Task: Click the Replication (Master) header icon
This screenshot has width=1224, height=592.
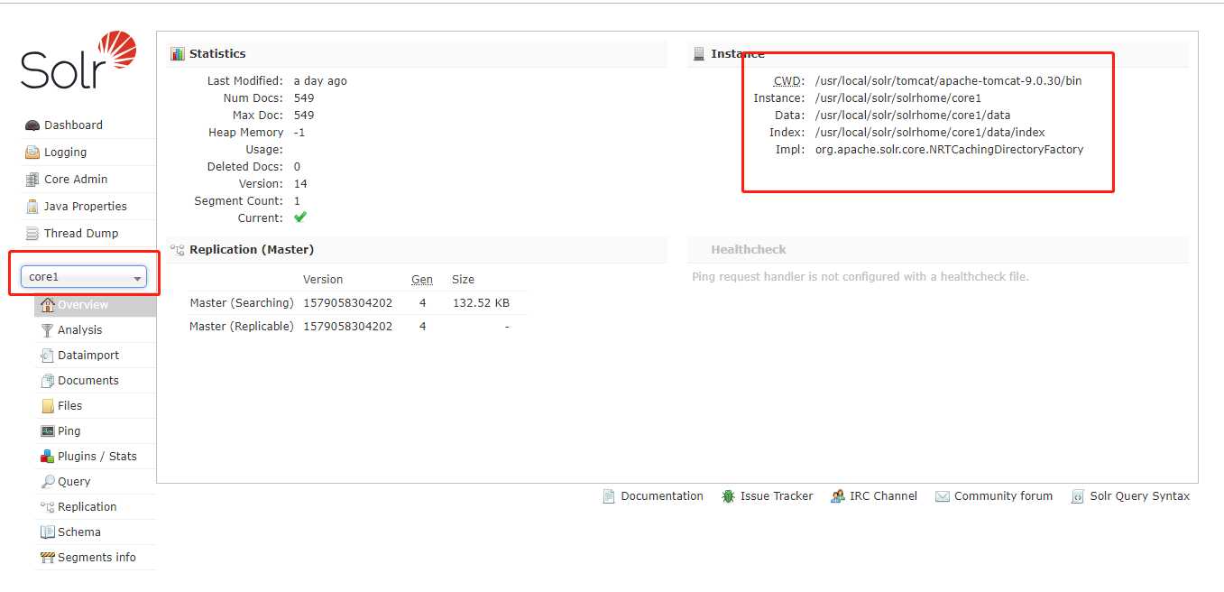Action: click(x=178, y=250)
